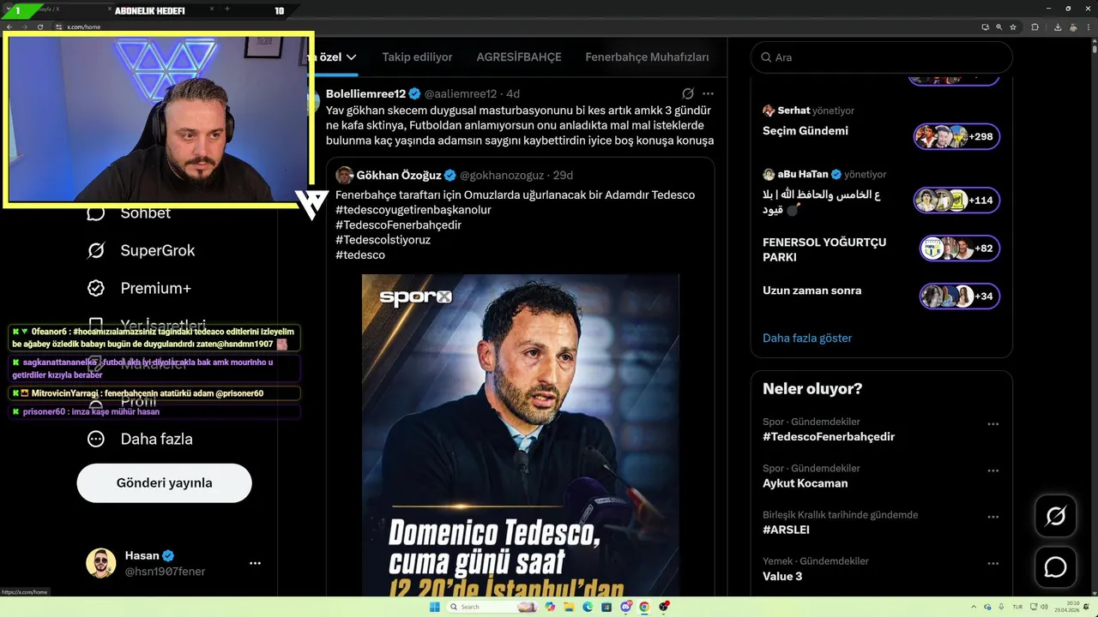More options for #TedescoFenerbahçedir trend
Viewport: 1098px width, 617px height.
coord(993,424)
